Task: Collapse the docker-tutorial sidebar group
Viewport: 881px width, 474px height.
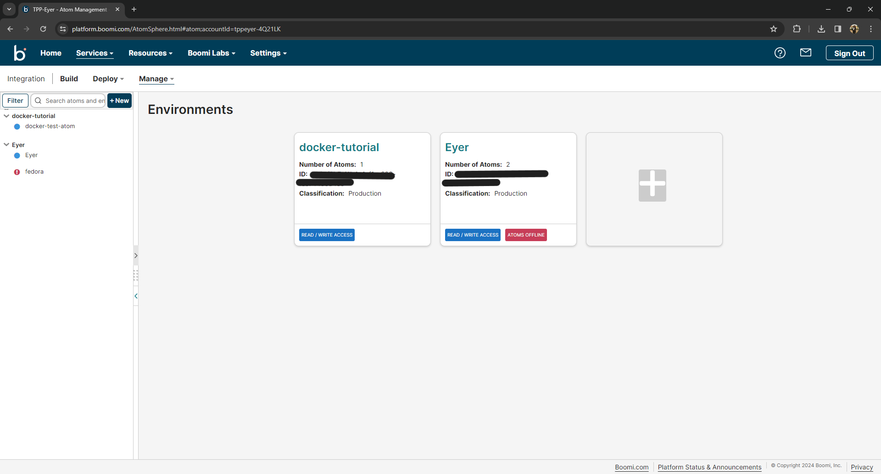Action: 6,116
